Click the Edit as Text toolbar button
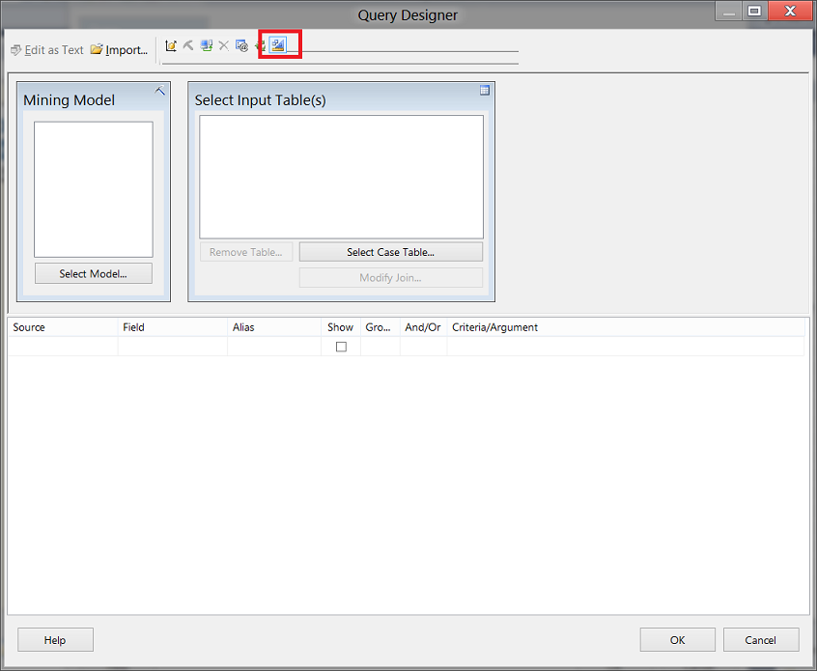 click(x=47, y=50)
